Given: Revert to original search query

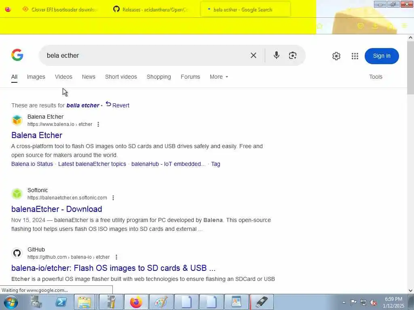Looking at the screenshot, I should (118, 105).
